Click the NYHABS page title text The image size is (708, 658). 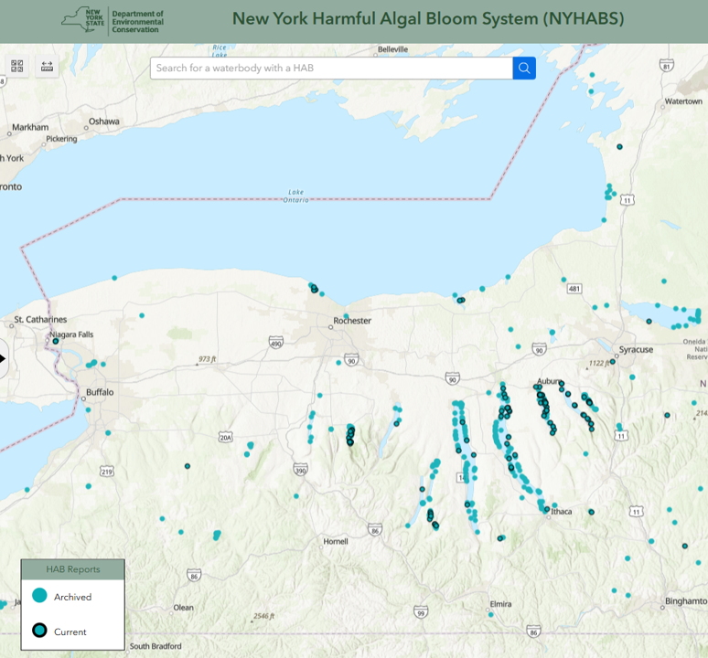point(428,19)
